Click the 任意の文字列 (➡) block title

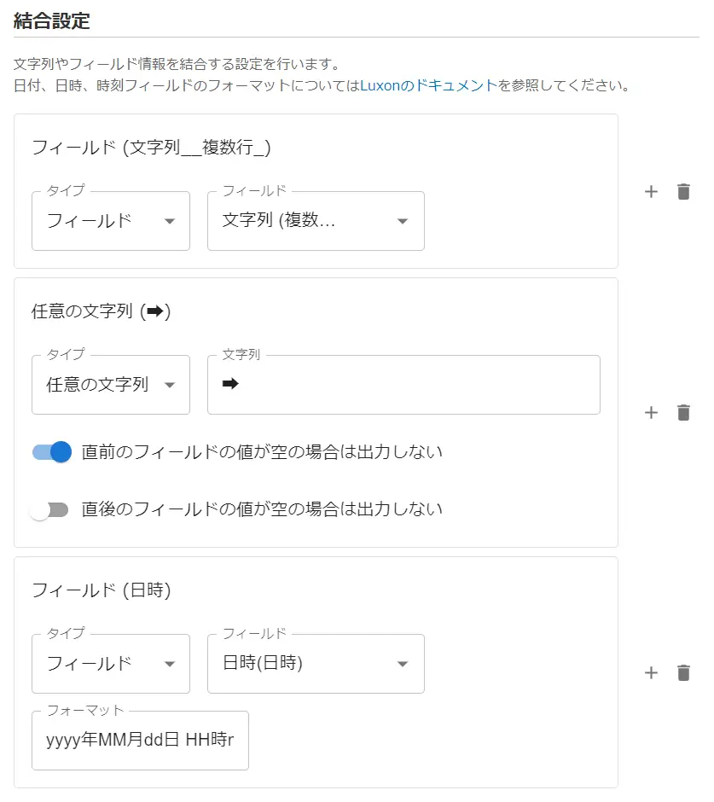(x=102, y=311)
